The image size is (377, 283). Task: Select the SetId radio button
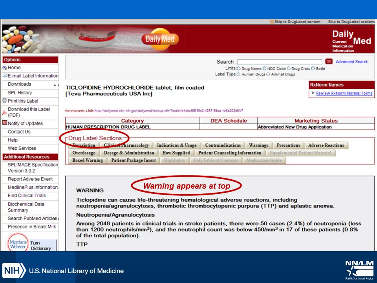(313, 68)
